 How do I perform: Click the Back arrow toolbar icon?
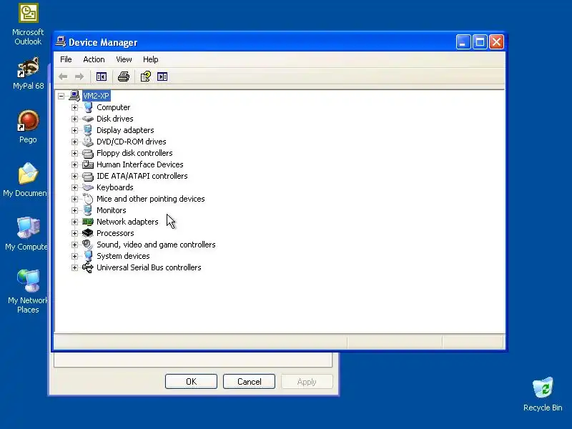pos(63,77)
